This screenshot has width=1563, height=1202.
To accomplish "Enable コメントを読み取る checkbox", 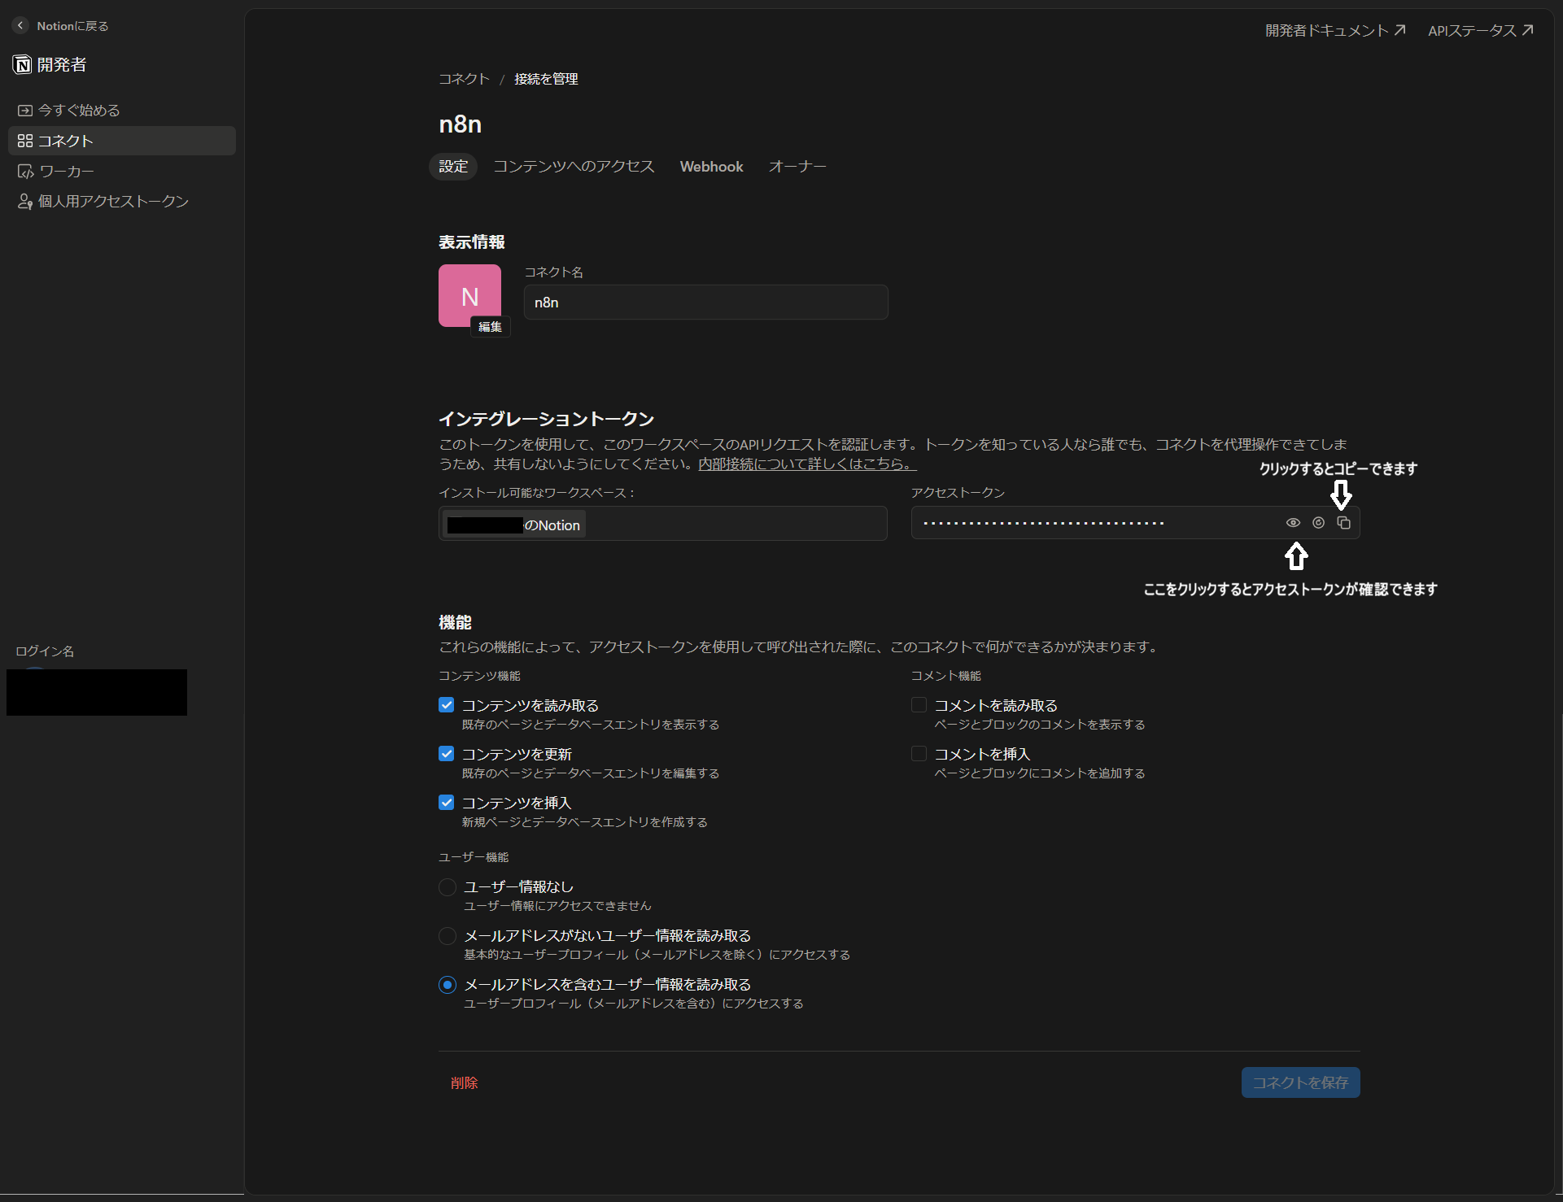I will pyautogui.click(x=919, y=705).
